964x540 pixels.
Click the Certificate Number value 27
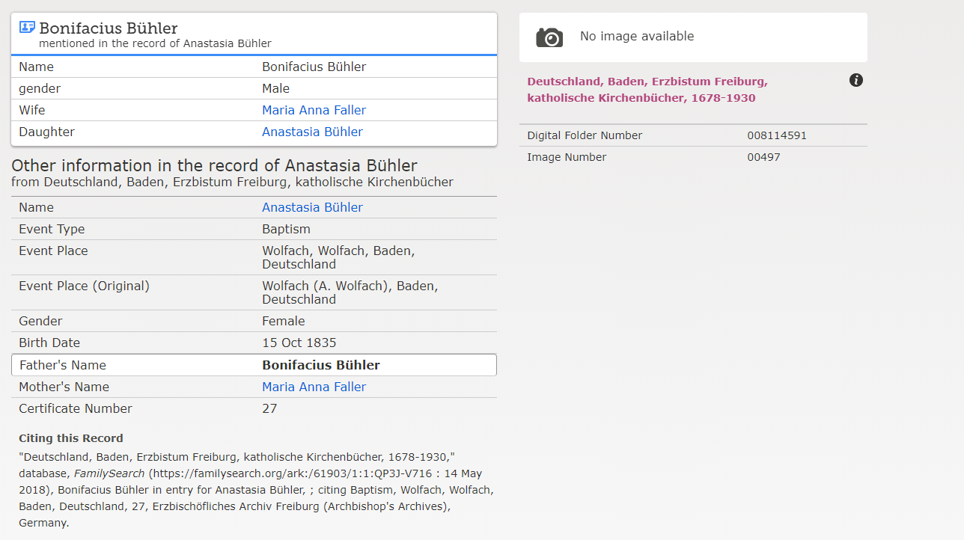(x=269, y=408)
